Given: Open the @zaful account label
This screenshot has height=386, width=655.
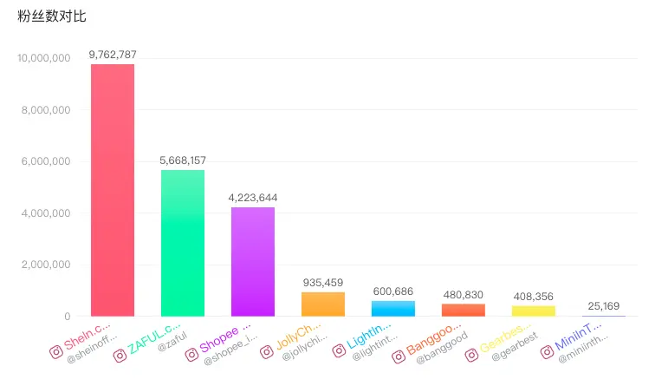Looking at the screenshot, I should point(172,342).
